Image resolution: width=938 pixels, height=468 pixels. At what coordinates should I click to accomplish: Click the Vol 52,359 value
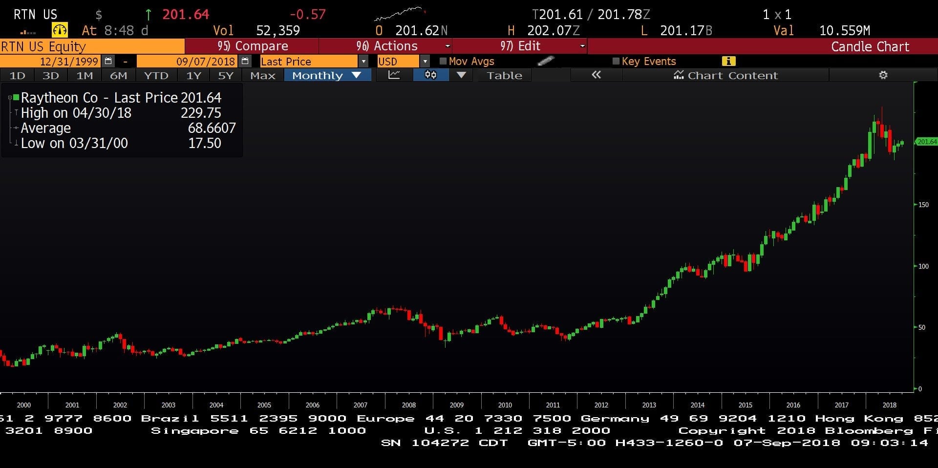click(x=278, y=31)
